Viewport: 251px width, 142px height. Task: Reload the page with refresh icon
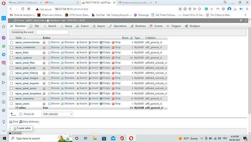pyautogui.click(x=23, y=9)
